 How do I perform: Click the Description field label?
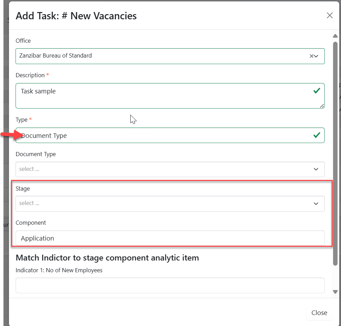click(30, 75)
